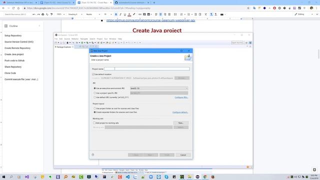Open the bulleted list options dropdown
The height and width of the screenshot is (180, 320).
coord(192,14)
